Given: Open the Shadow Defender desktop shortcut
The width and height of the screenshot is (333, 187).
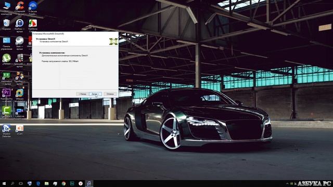Looking at the screenshot, I should pos(6,131).
